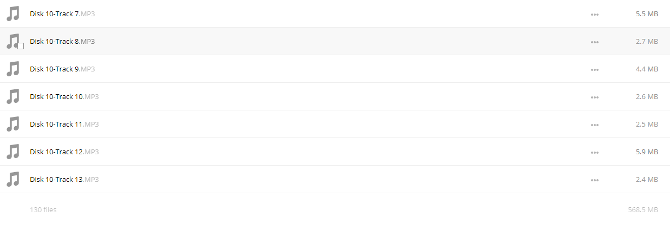Viewport: 670px width, 236px height.
Task: Select the Disk 10-Track 10.MP3 filename
Action: point(64,97)
